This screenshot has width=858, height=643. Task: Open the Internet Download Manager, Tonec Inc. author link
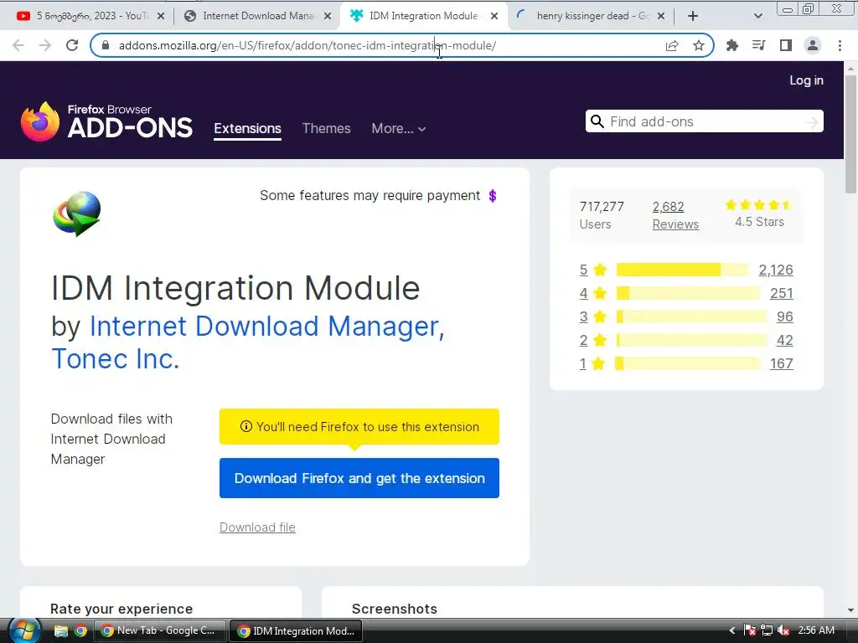pyautogui.click(x=248, y=342)
